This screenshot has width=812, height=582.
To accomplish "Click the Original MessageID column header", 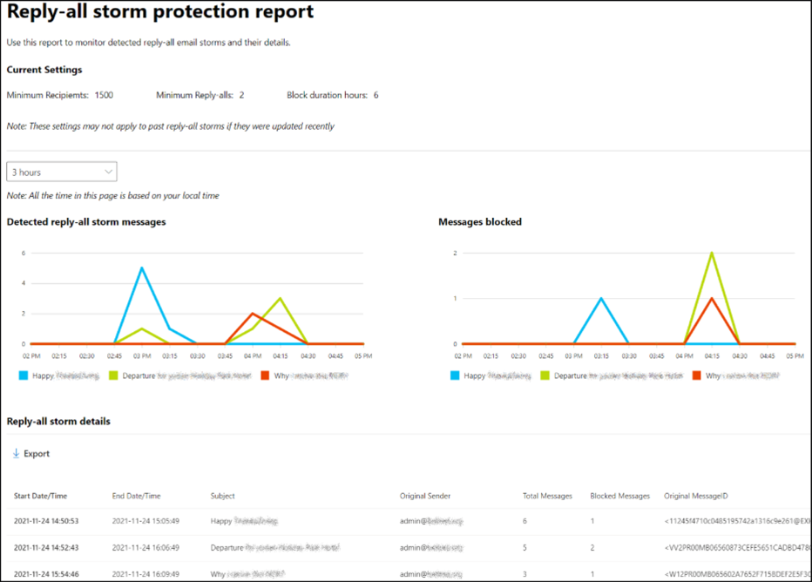I will tap(695, 496).
